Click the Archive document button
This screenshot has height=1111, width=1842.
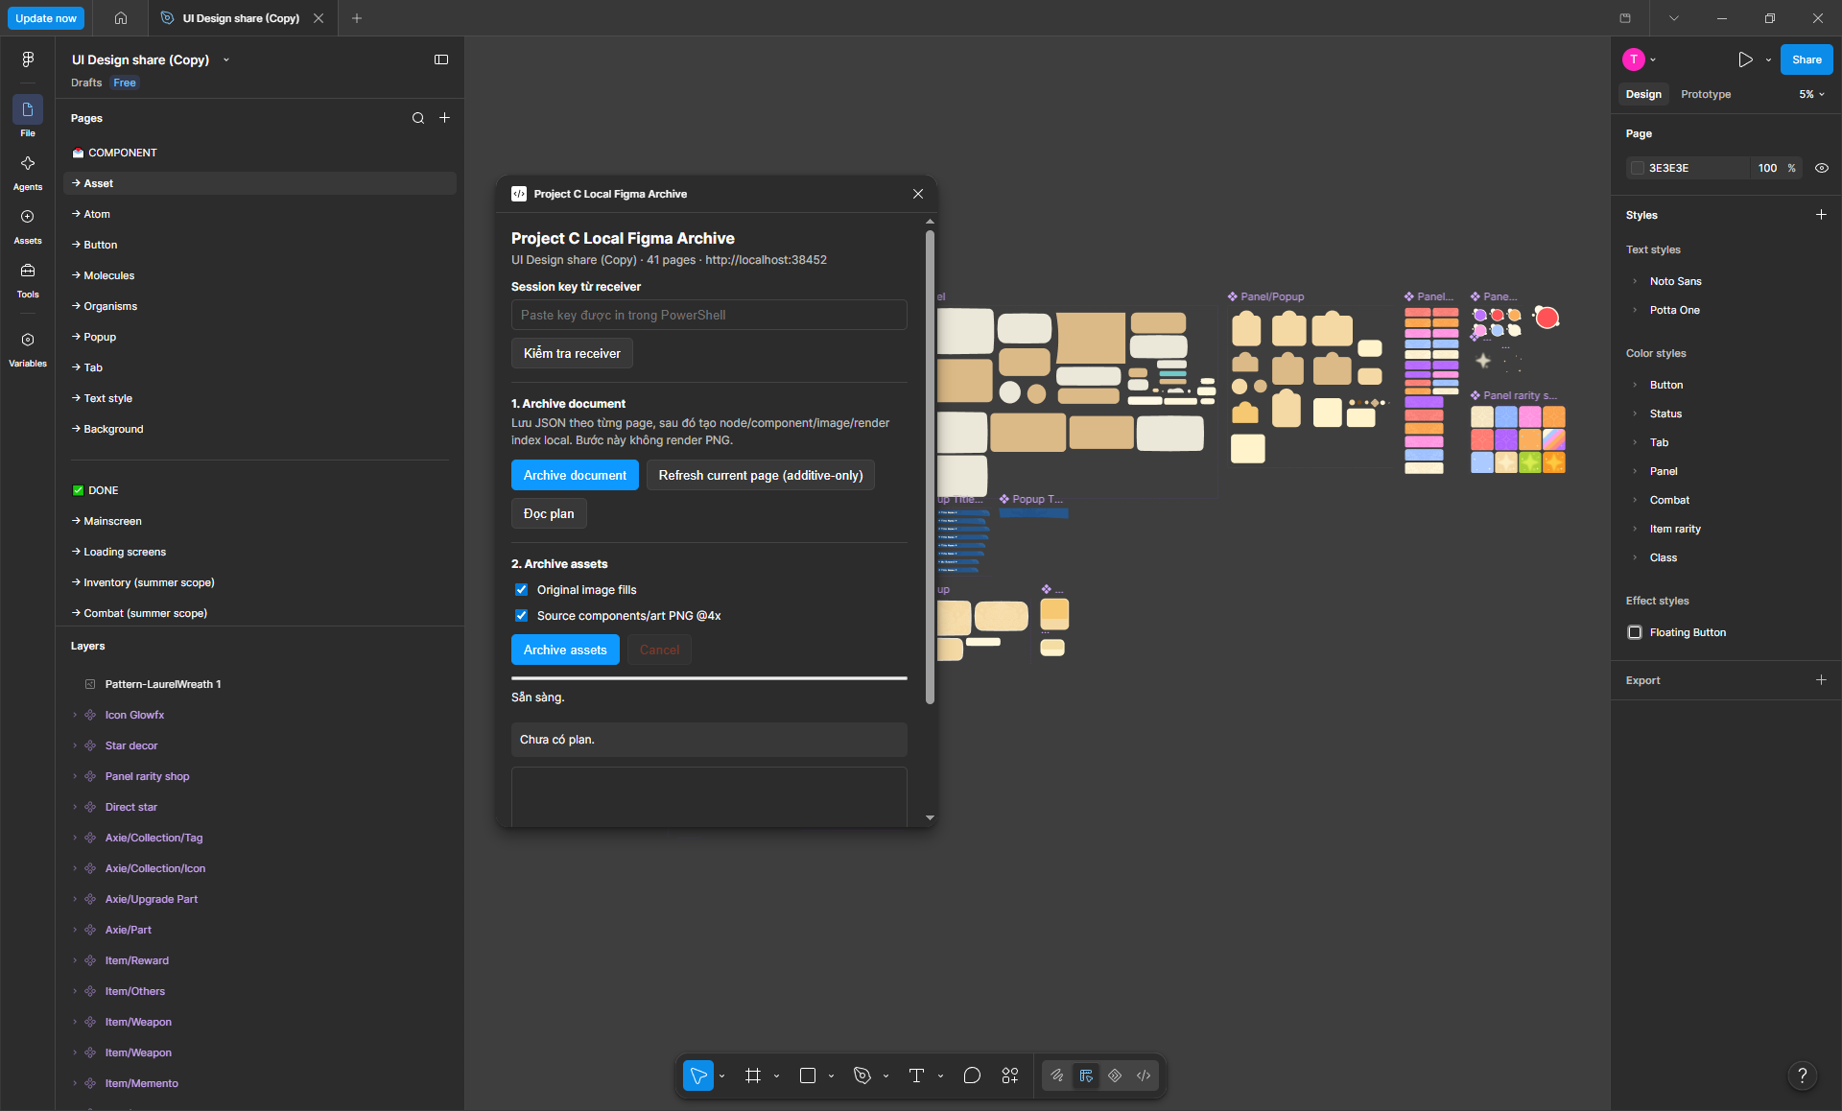(575, 475)
